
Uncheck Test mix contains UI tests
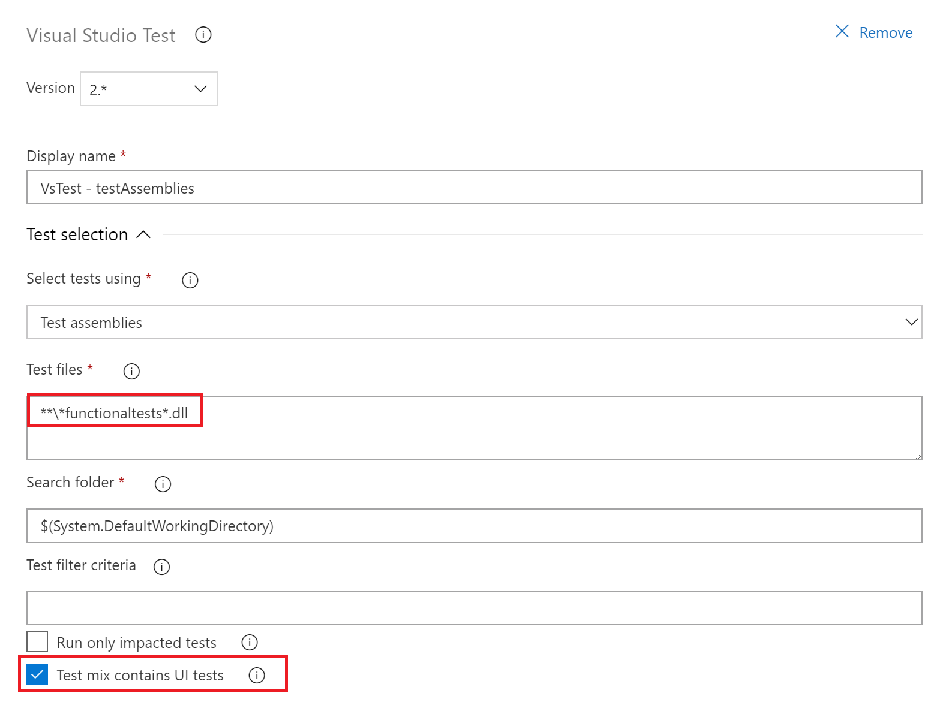[x=37, y=675]
